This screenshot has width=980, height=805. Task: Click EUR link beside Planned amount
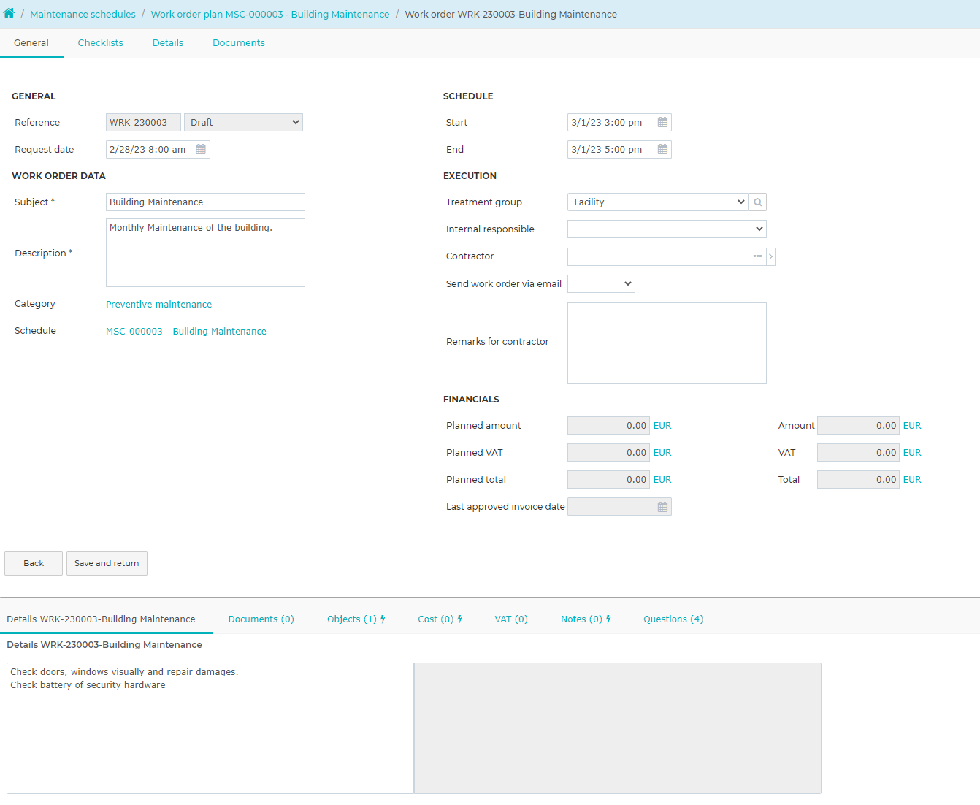click(662, 426)
